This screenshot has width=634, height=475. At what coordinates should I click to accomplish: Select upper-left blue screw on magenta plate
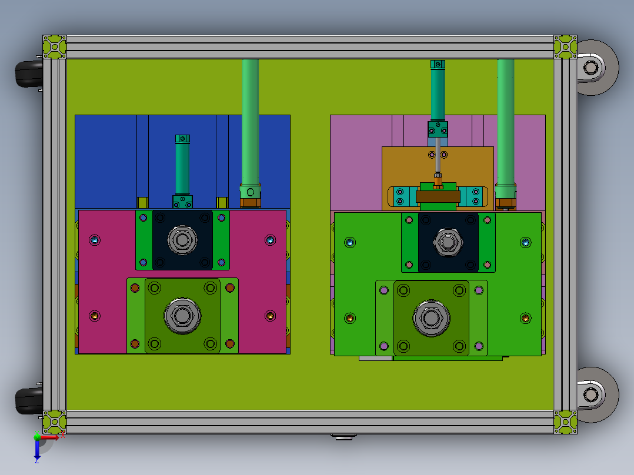coord(95,240)
